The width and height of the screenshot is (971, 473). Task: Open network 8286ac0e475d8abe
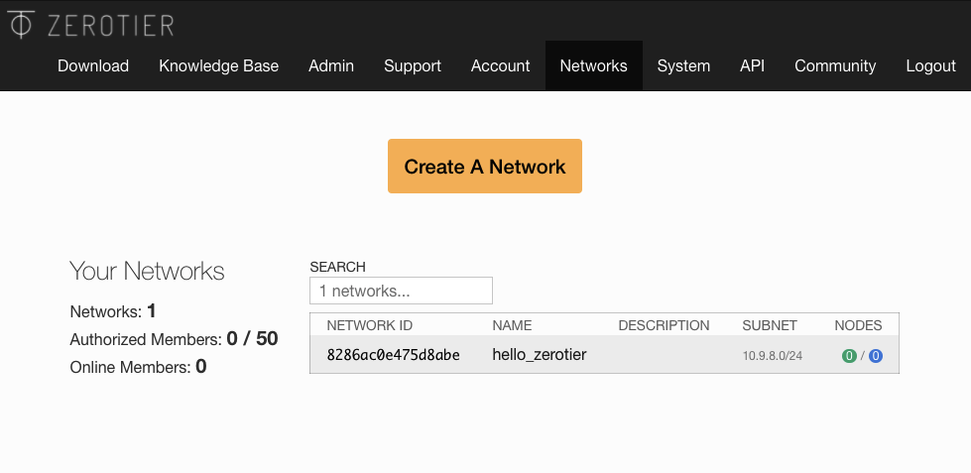coord(393,355)
